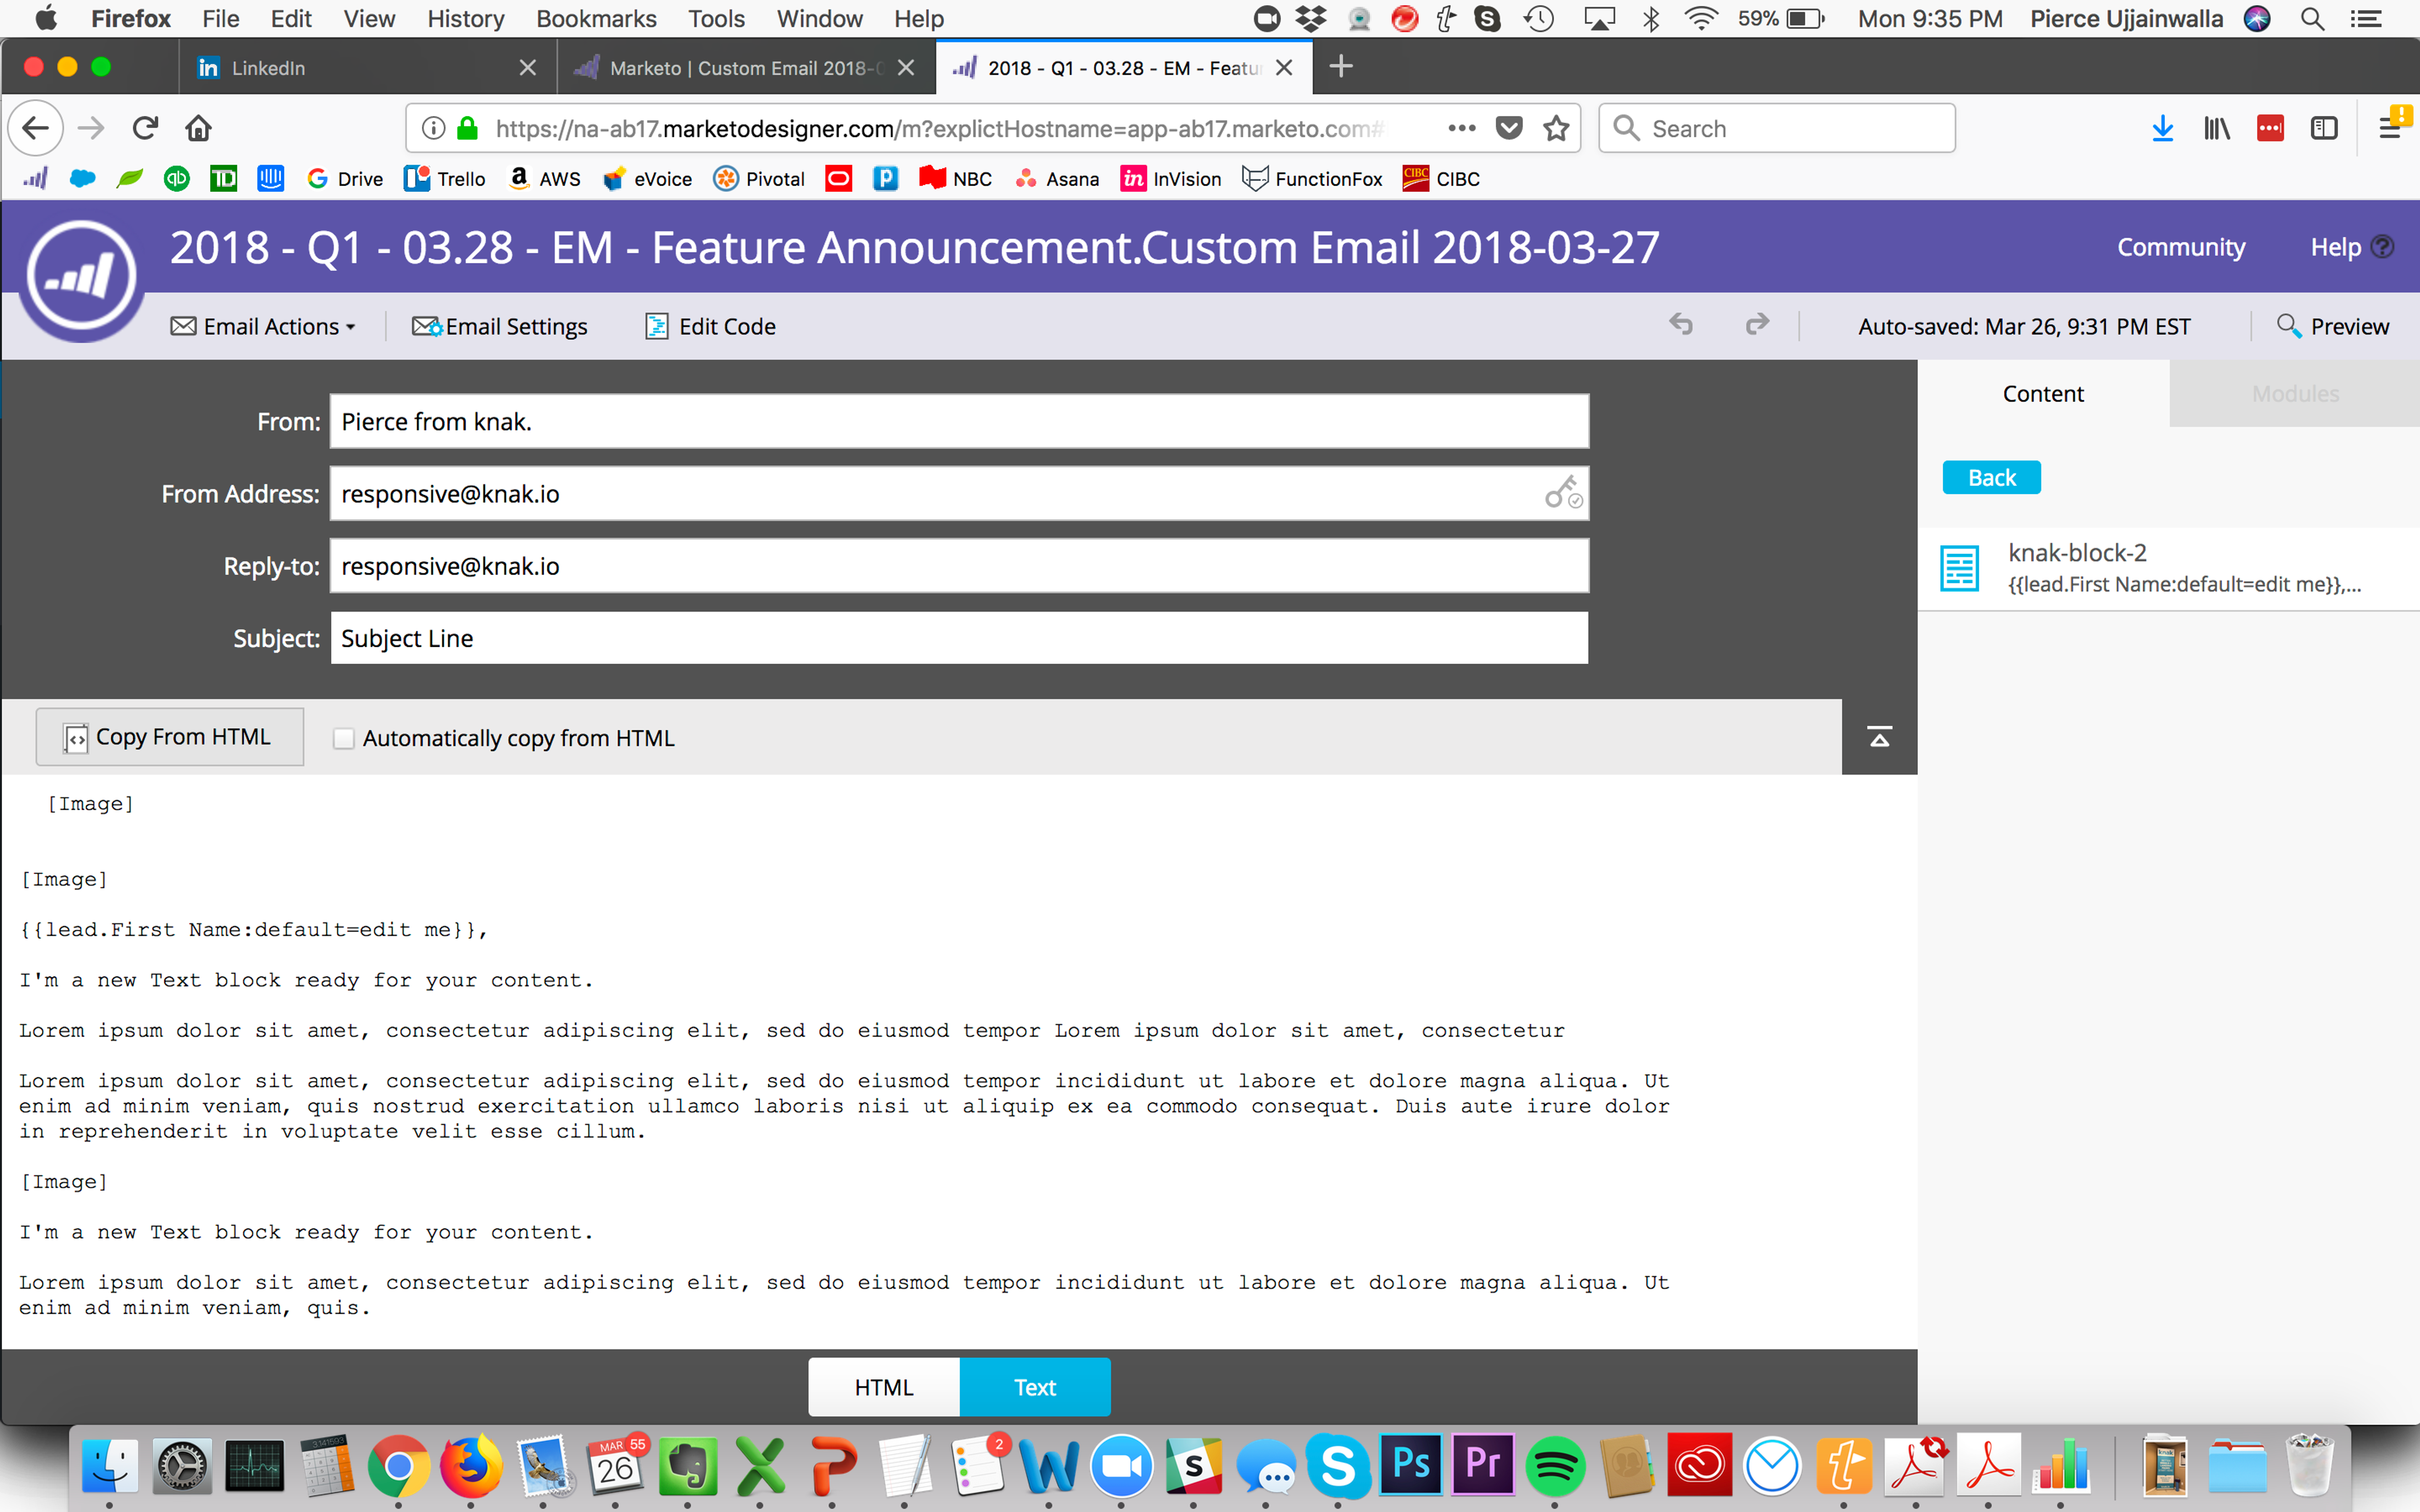Enable Automatically copy from HTML checkbox
Image resolution: width=2420 pixels, height=1512 pixels.
[344, 738]
